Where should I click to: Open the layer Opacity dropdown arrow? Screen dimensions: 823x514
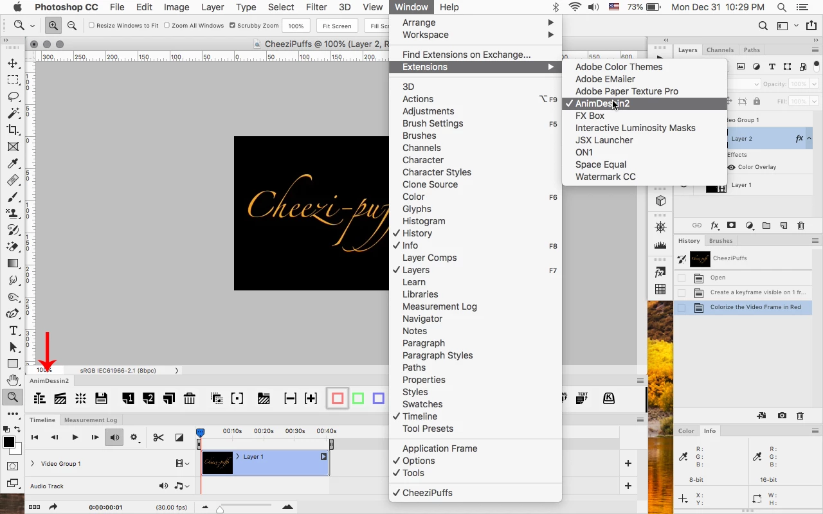(814, 84)
